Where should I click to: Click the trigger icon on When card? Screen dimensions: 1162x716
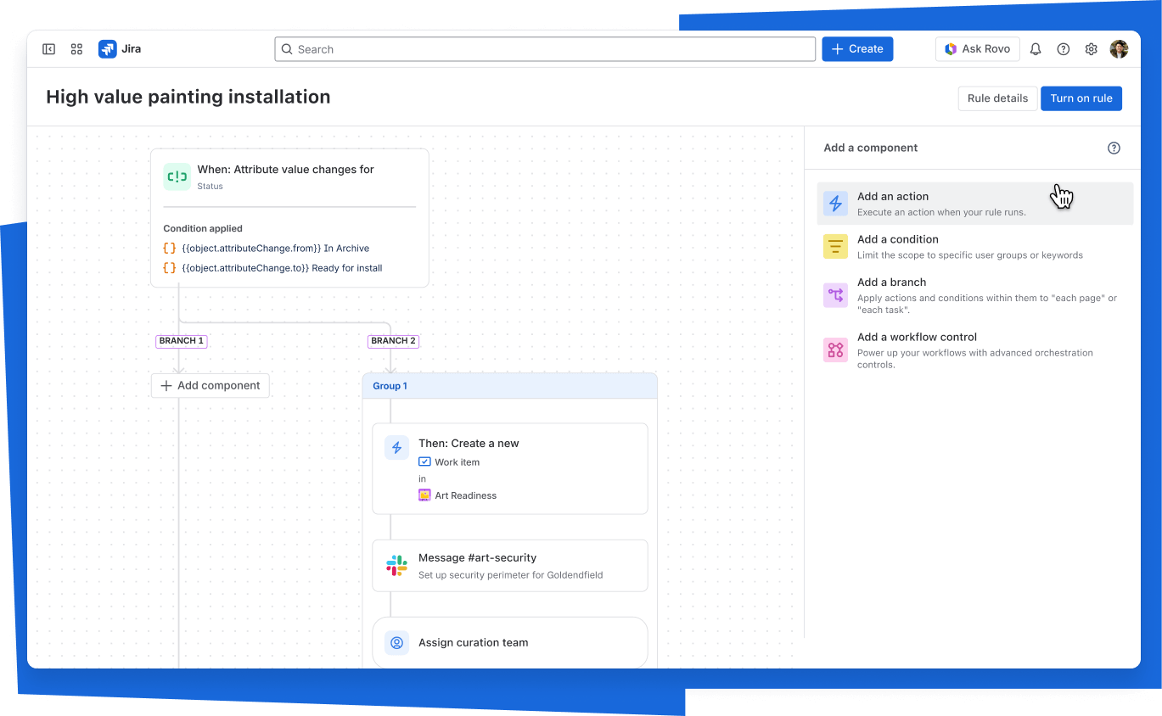pos(177,176)
